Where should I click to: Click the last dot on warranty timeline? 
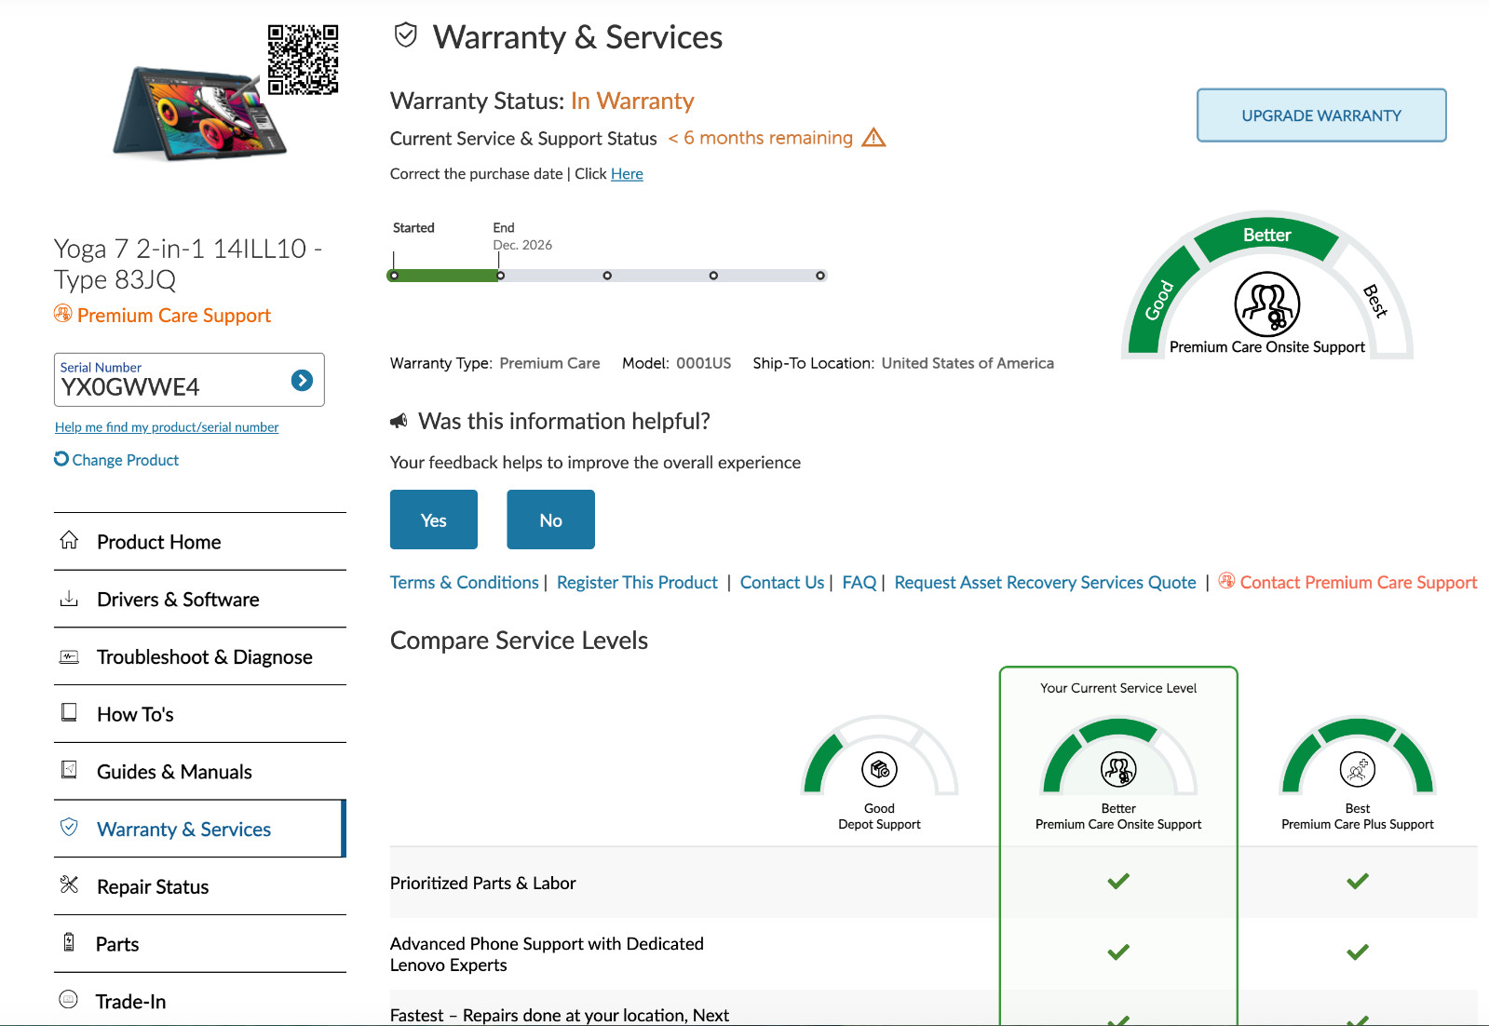820,276
